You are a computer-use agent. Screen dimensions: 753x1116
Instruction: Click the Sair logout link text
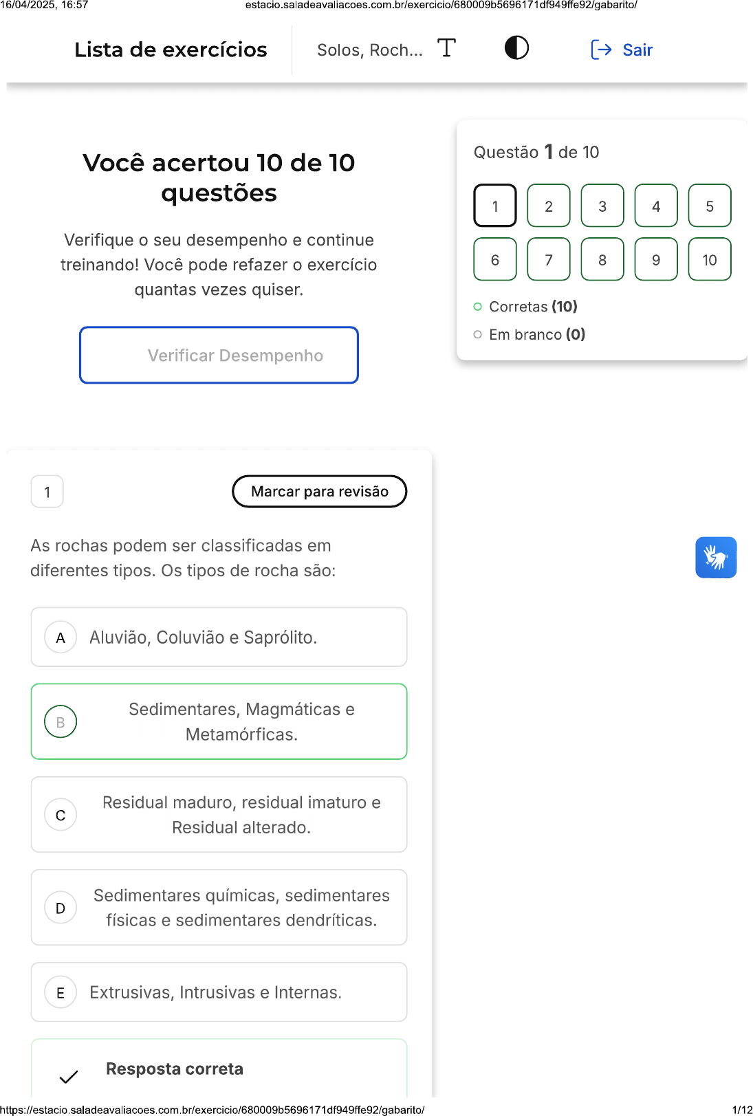coord(637,50)
